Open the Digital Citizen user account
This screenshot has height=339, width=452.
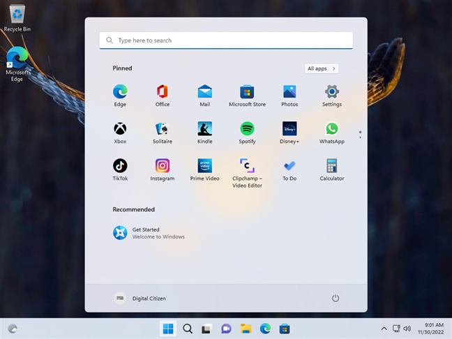click(140, 298)
